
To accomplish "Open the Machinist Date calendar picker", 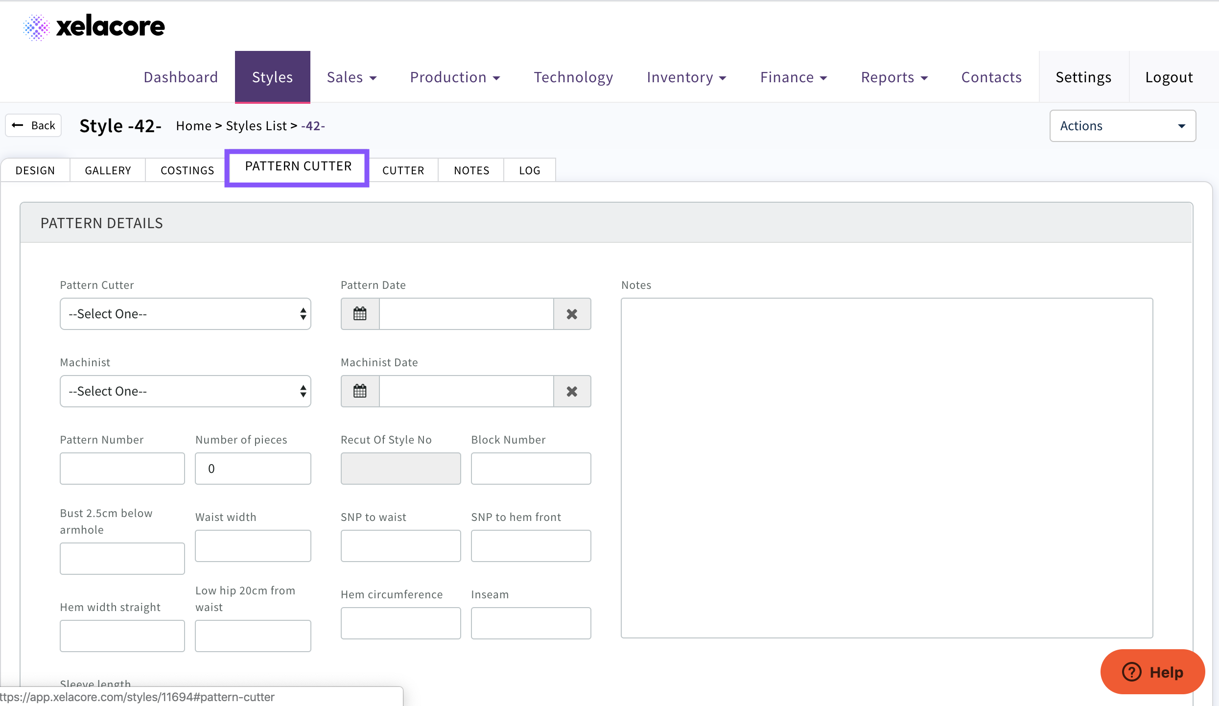I will click(360, 391).
